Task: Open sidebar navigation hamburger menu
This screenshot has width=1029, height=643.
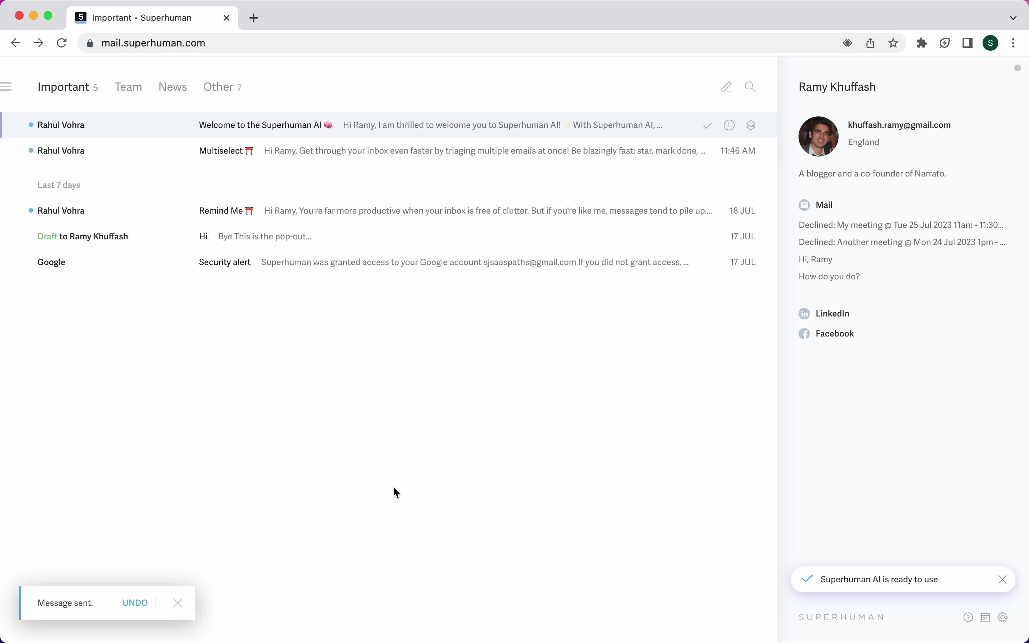Action: pyautogui.click(x=7, y=87)
